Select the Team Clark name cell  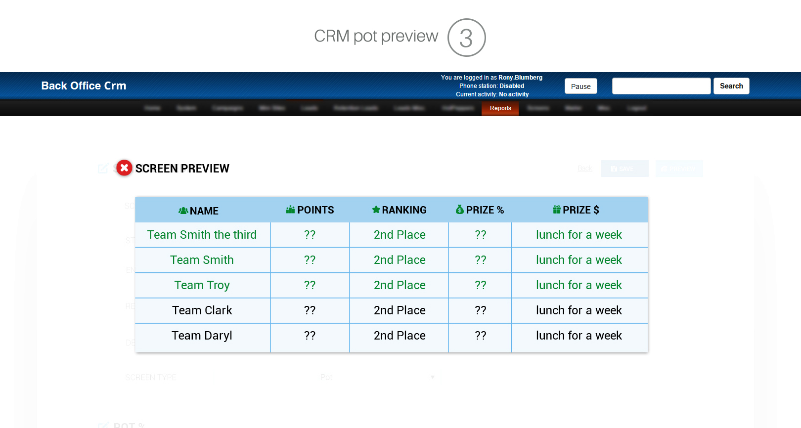click(x=202, y=310)
